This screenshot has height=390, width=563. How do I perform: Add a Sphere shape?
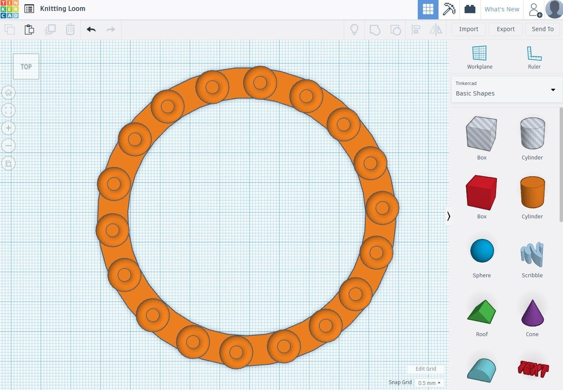[481, 251]
